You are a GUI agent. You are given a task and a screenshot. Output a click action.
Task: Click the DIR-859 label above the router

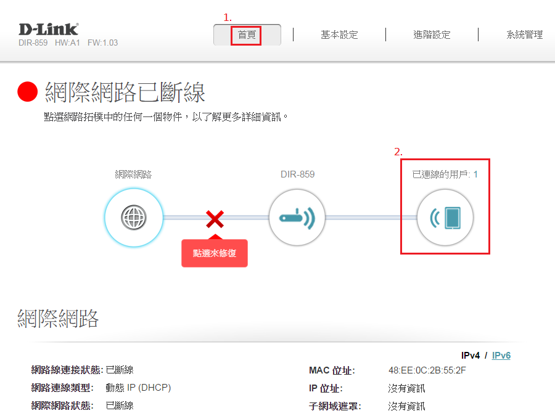pyautogui.click(x=297, y=174)
